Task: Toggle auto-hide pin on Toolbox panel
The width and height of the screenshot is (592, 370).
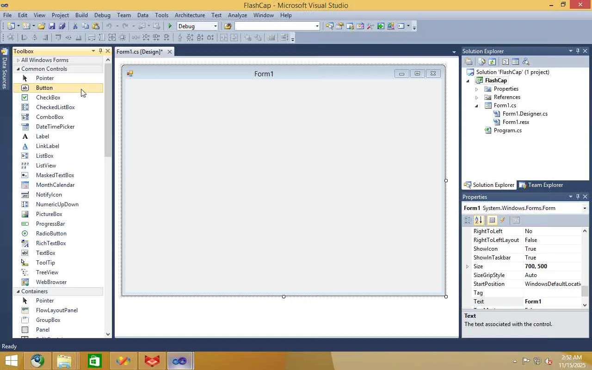Action: (x=100, y=51)
